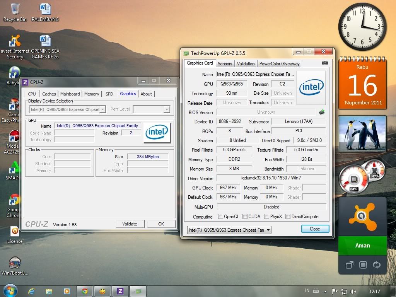The width and height of the screenshot is (396, 297).
Task: Open Windows Media Player taskbar icon
Action: pyautogui.click(x=67, y=291)
